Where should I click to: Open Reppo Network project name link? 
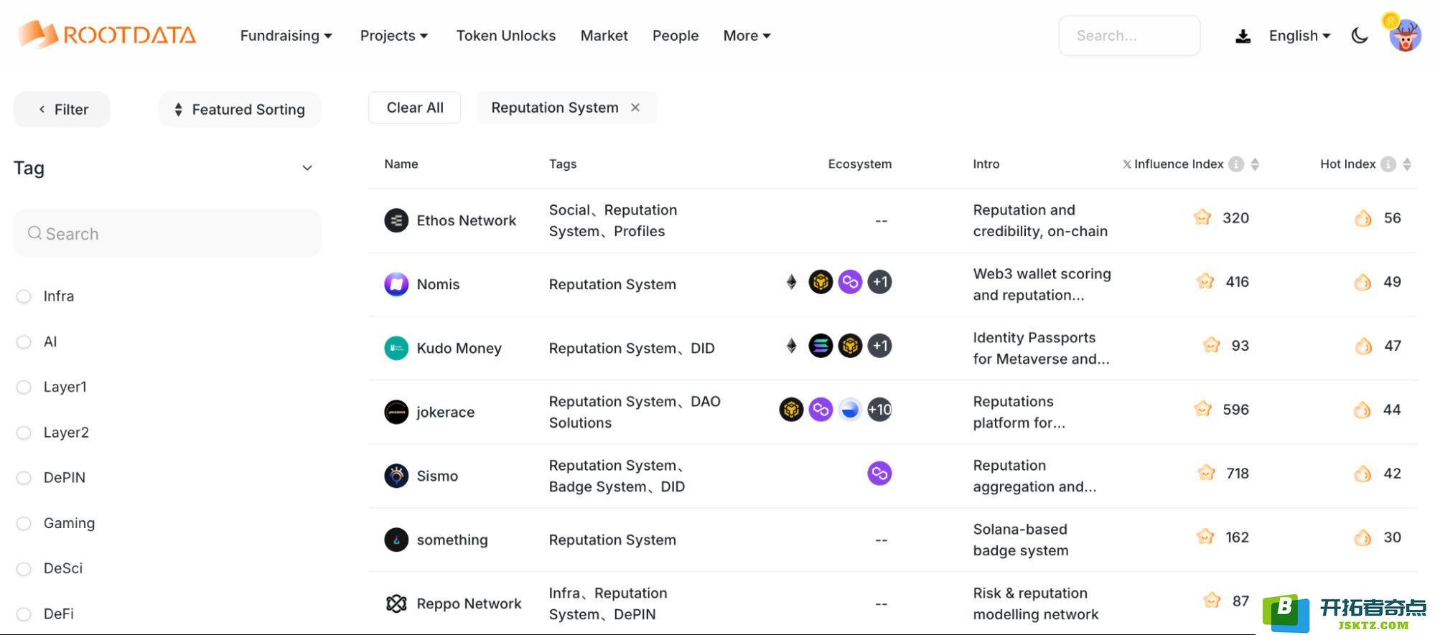[469, 603]
